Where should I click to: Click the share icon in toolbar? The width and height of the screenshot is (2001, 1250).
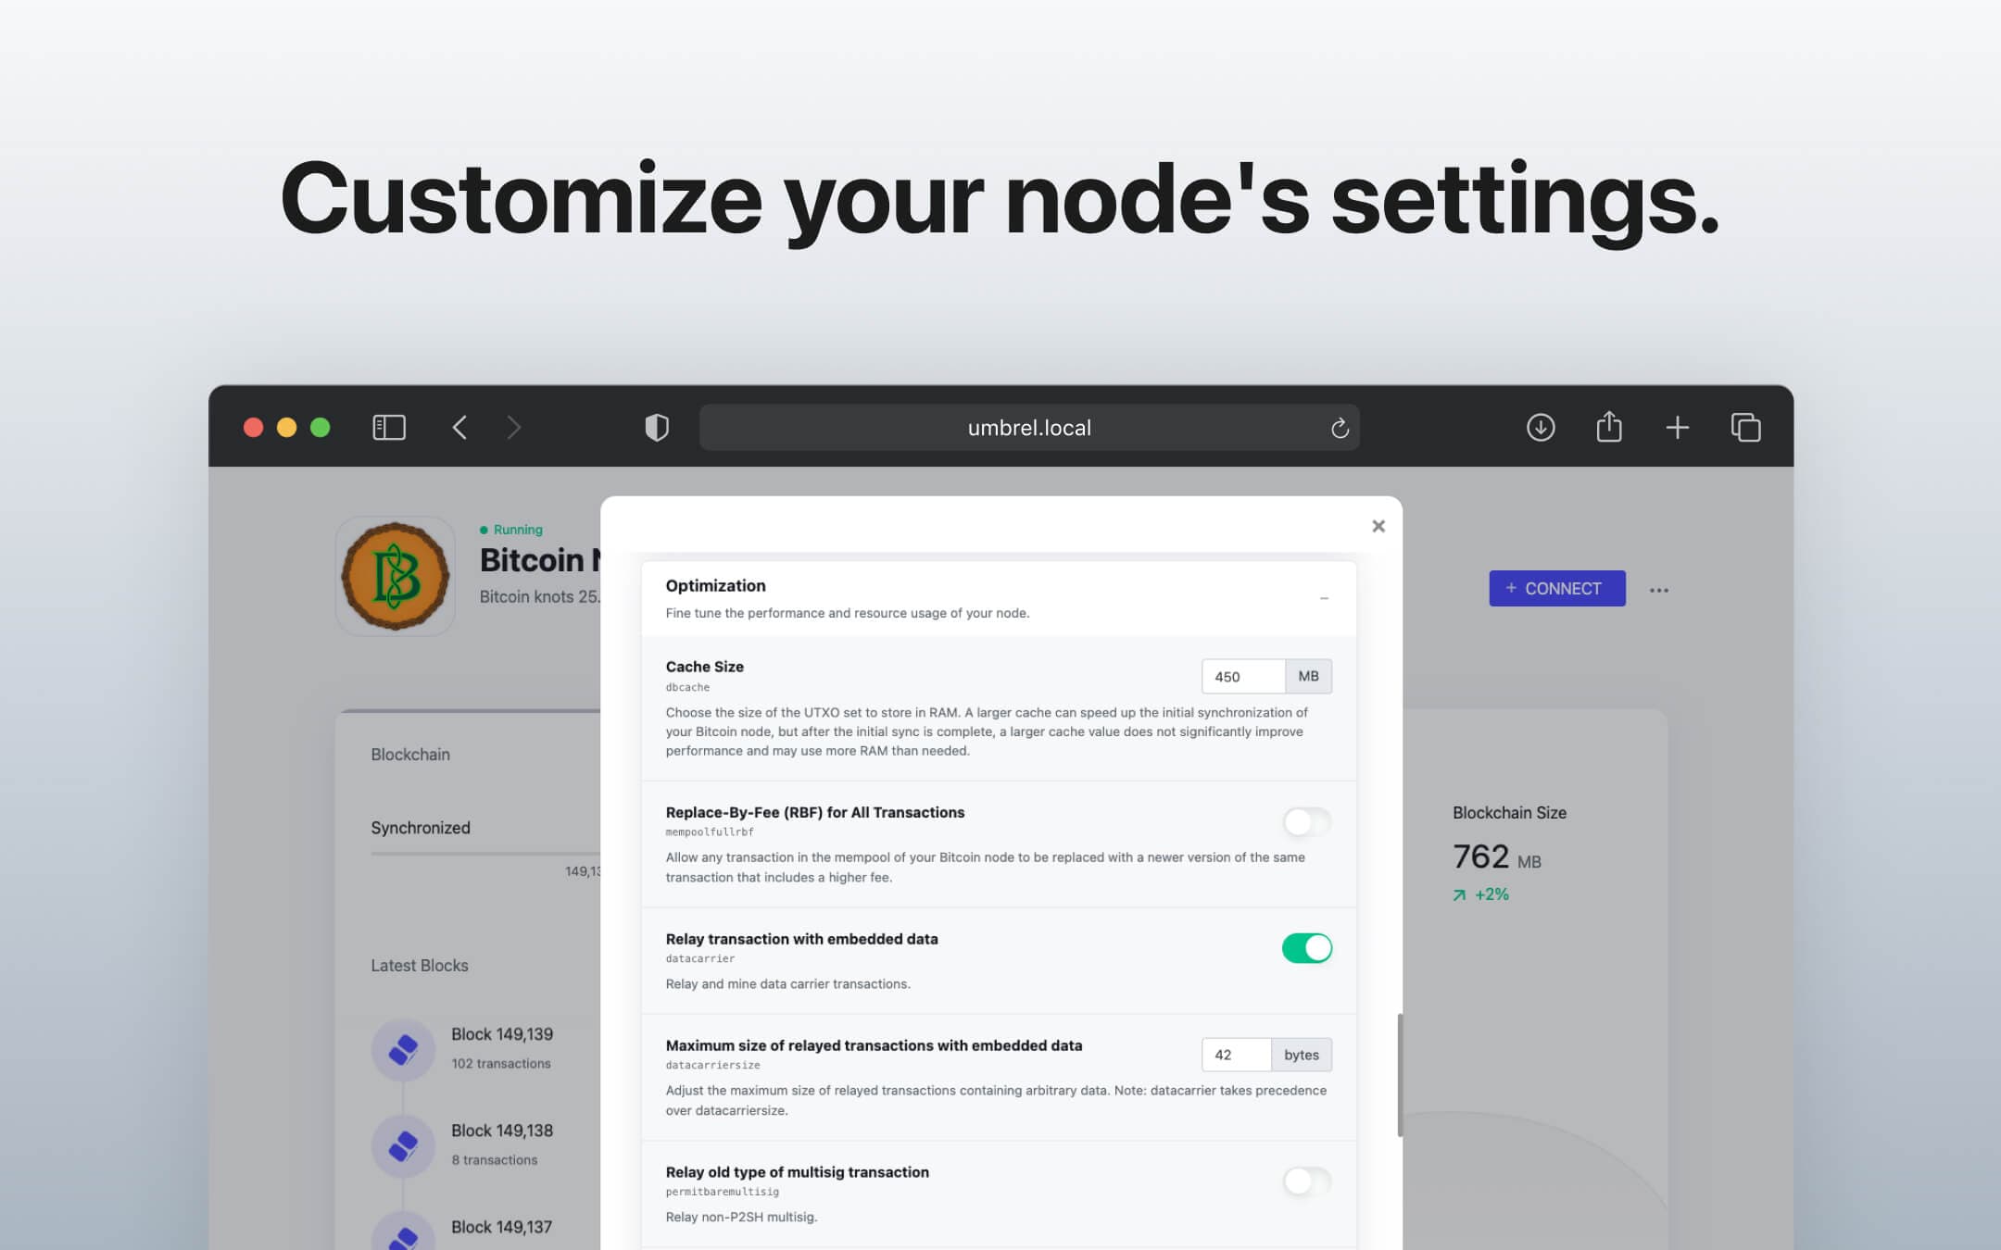1609,427
